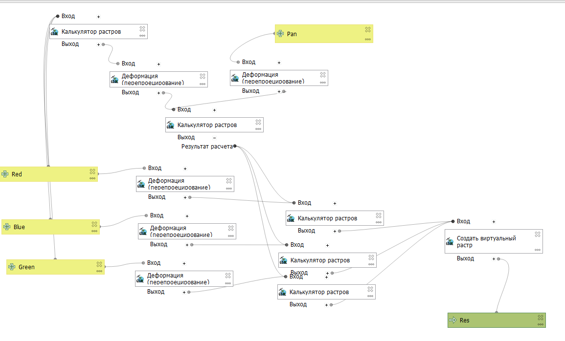Open edit dots on Pan node
565x341 pixels.
pos(367,39)
